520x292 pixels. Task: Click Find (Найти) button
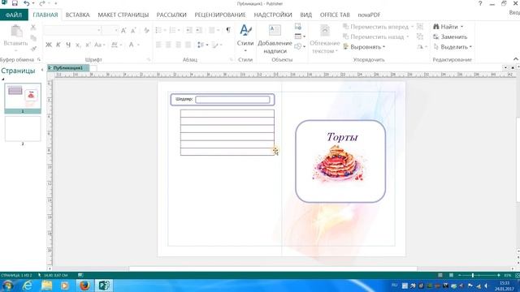448,27
